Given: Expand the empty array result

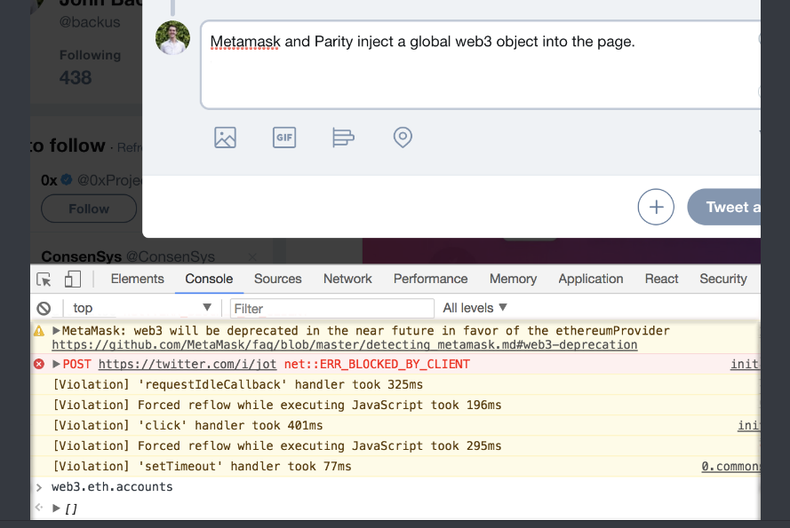Looking at the screenshot, I should (x=57, y=508).
